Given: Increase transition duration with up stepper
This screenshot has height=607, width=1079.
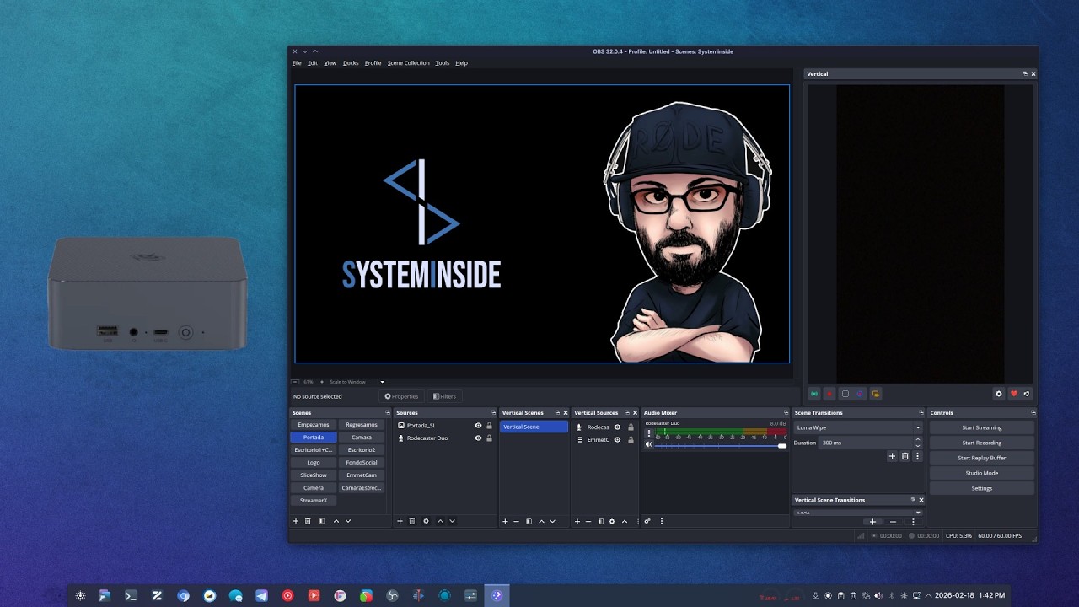Looking at the screenshot, I should pos(918,440).
